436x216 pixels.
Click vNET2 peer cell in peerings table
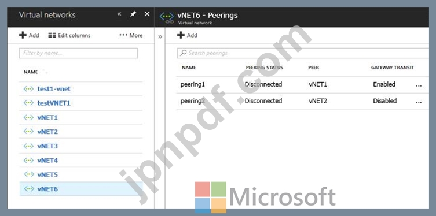[x=318, y=101]
